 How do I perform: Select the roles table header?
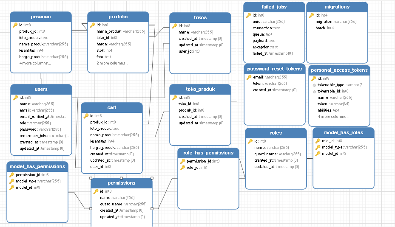point(276,133)
